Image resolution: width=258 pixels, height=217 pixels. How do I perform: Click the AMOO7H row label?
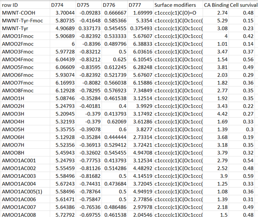[25, 145]
